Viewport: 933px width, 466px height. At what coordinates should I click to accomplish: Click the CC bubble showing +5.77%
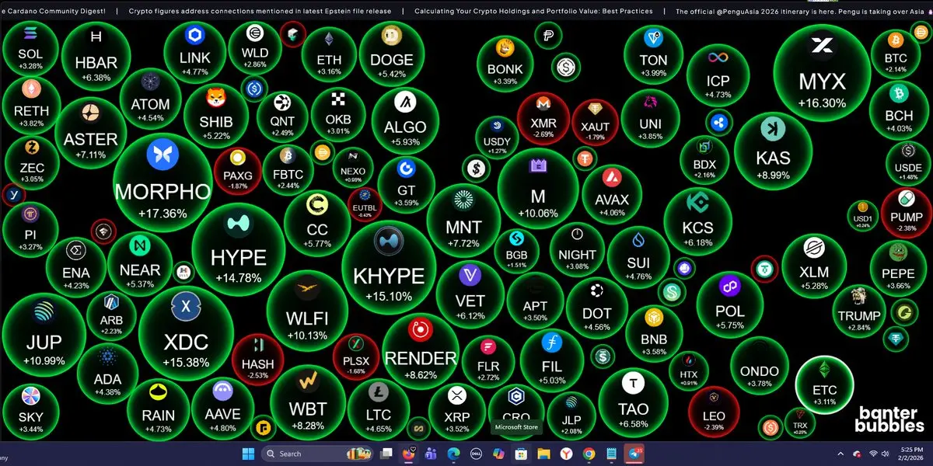[x=317, y=223]
